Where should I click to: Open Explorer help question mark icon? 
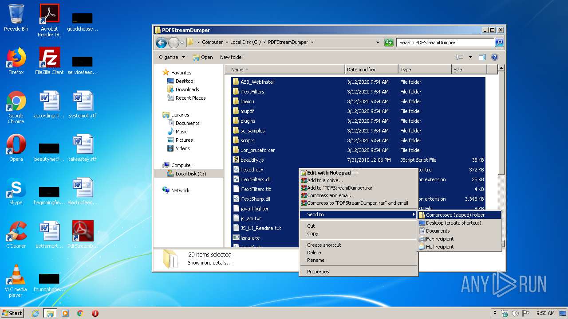click(x=495, y=57)
